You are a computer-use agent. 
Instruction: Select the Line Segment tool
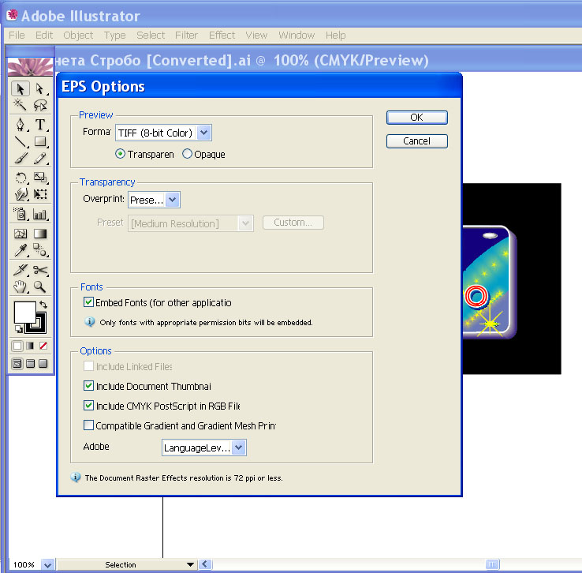tap(20, 141)
